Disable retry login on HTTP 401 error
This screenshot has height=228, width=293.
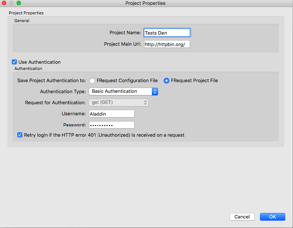[20, 135]
